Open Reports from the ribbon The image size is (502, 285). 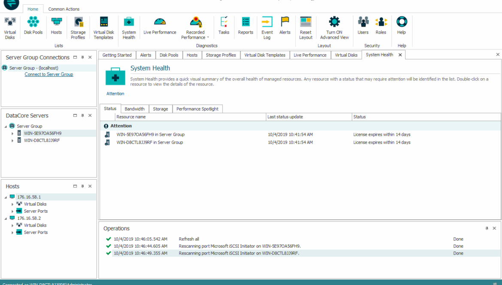tap(245, 26)
